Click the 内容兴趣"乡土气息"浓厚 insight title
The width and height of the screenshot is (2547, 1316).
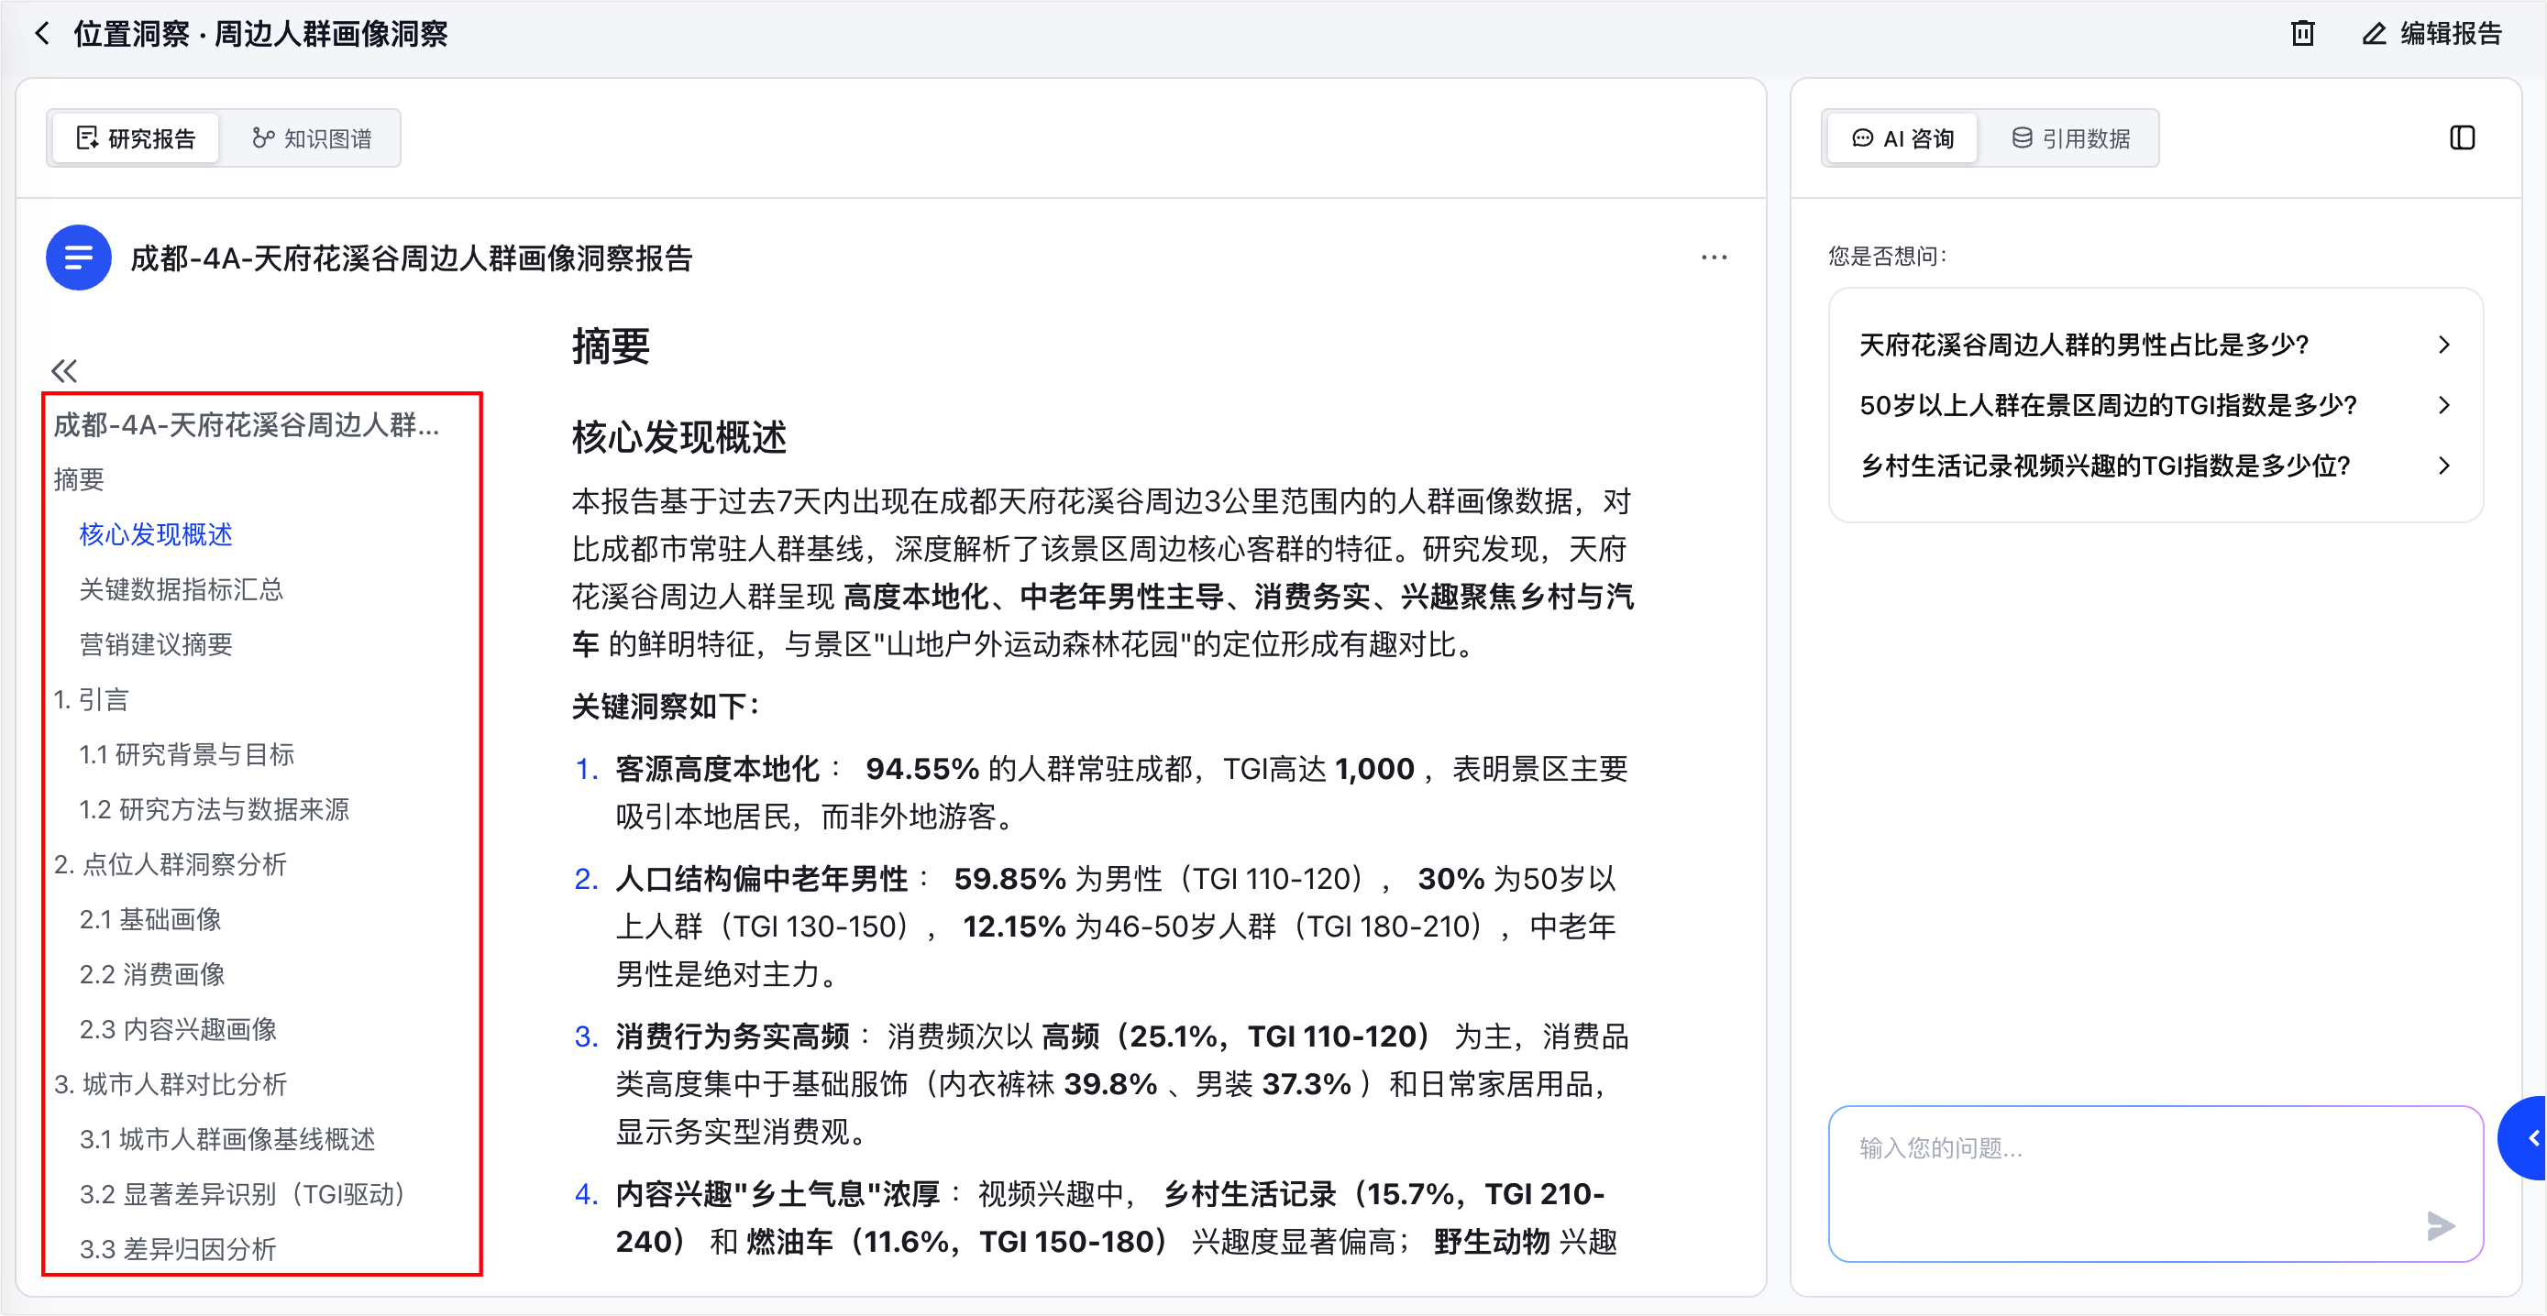pyautogui.click(x=777, y=1194)
